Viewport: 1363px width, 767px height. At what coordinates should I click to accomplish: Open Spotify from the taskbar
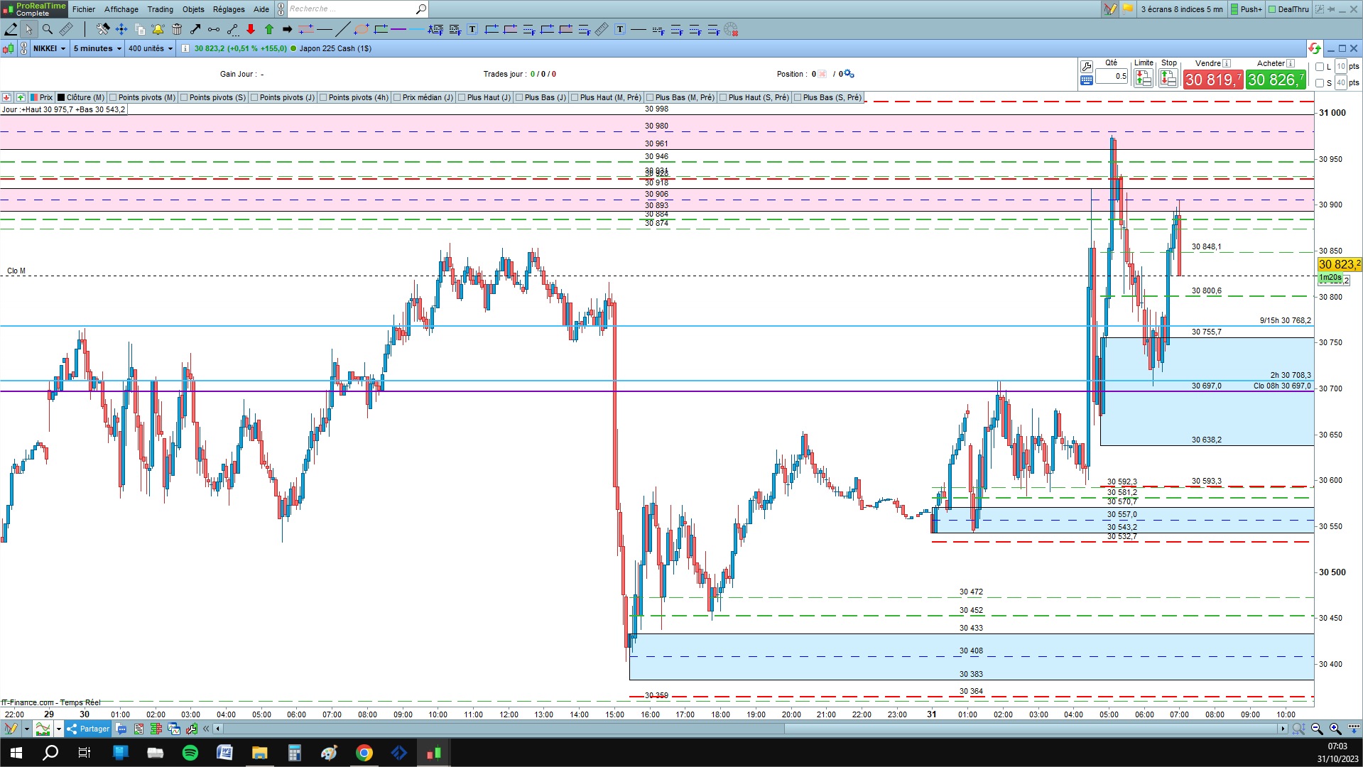(190, 753)
